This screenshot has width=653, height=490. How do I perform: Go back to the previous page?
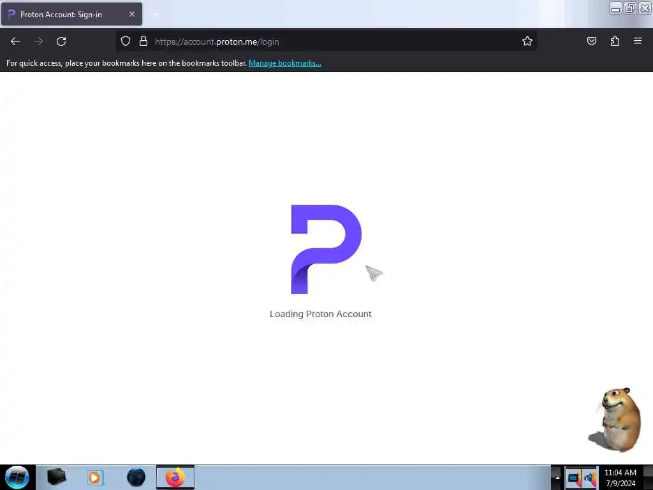coord(15,41)
